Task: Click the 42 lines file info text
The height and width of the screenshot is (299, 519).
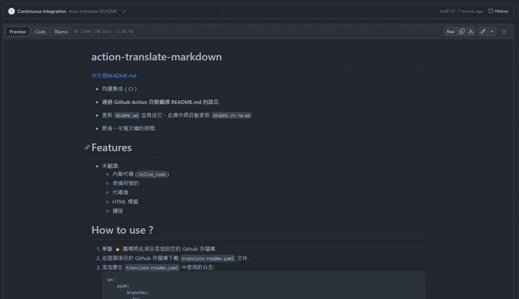Action: pyautogui.click(x=103, y=31)
